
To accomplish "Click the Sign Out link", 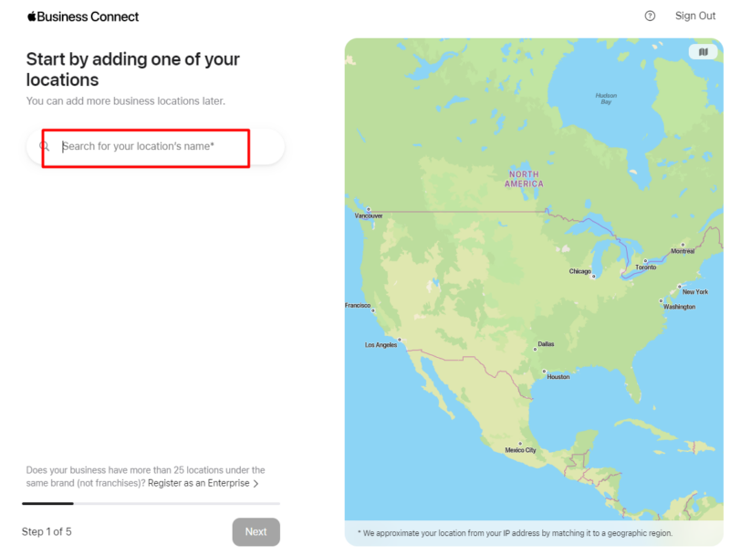I will pyautogui.click(x=695, y=16).
